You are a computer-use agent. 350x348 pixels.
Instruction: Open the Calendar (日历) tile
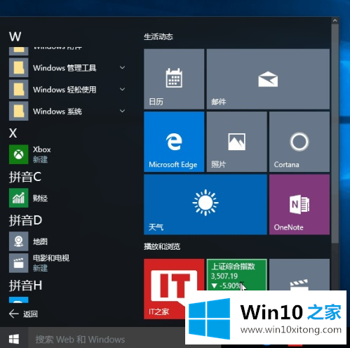coord(174,79)
